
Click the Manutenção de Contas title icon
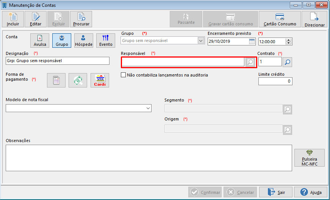5,5
